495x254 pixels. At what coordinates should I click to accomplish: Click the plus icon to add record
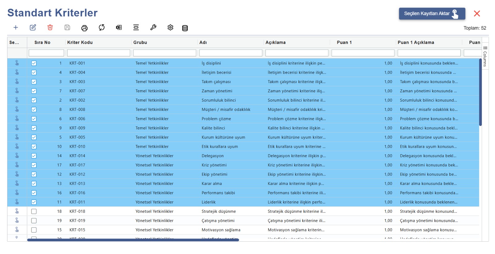(16, 28)
